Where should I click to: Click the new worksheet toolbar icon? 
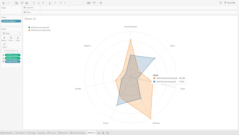point(16,3)
